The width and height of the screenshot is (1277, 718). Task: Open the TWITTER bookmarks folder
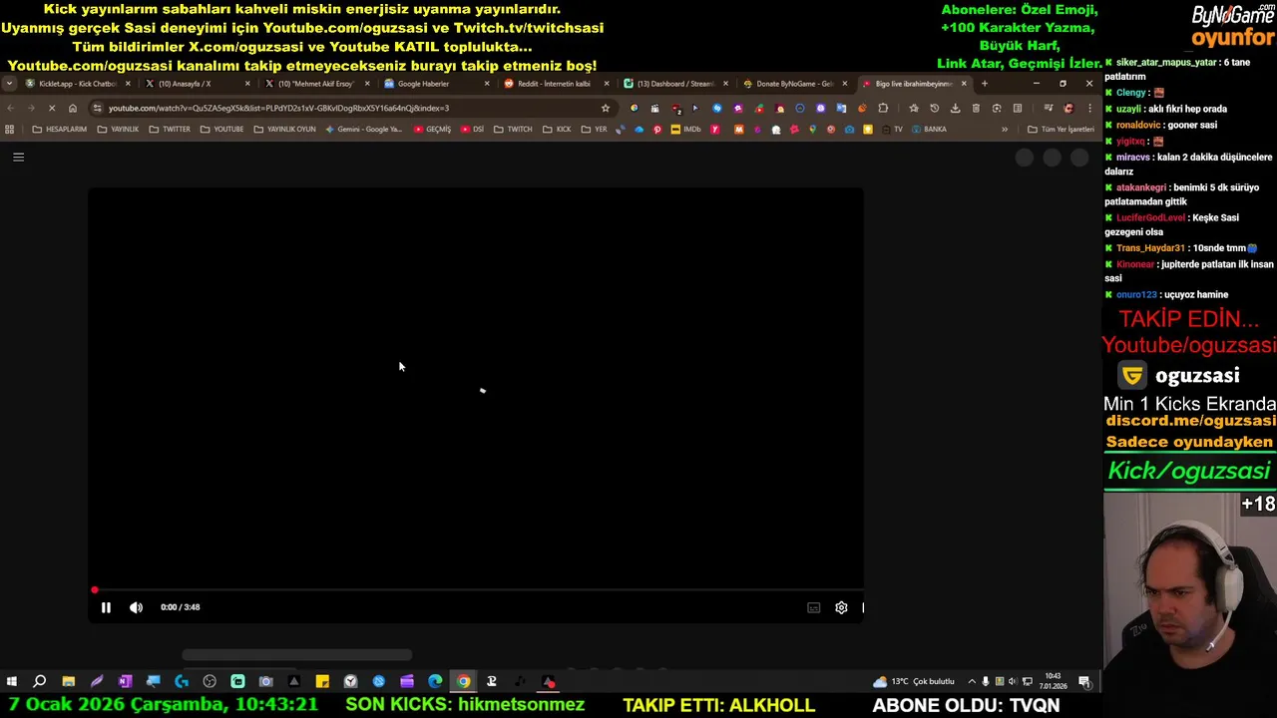tap(169, 130)
